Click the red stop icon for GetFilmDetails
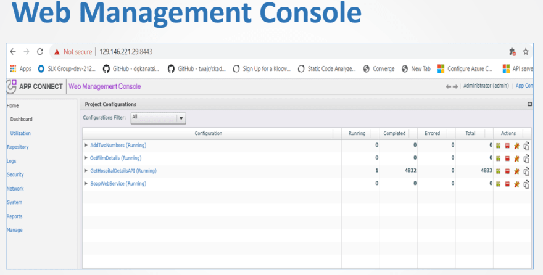The height and width of the screenshot is (275, 543). tap(507, 158)
